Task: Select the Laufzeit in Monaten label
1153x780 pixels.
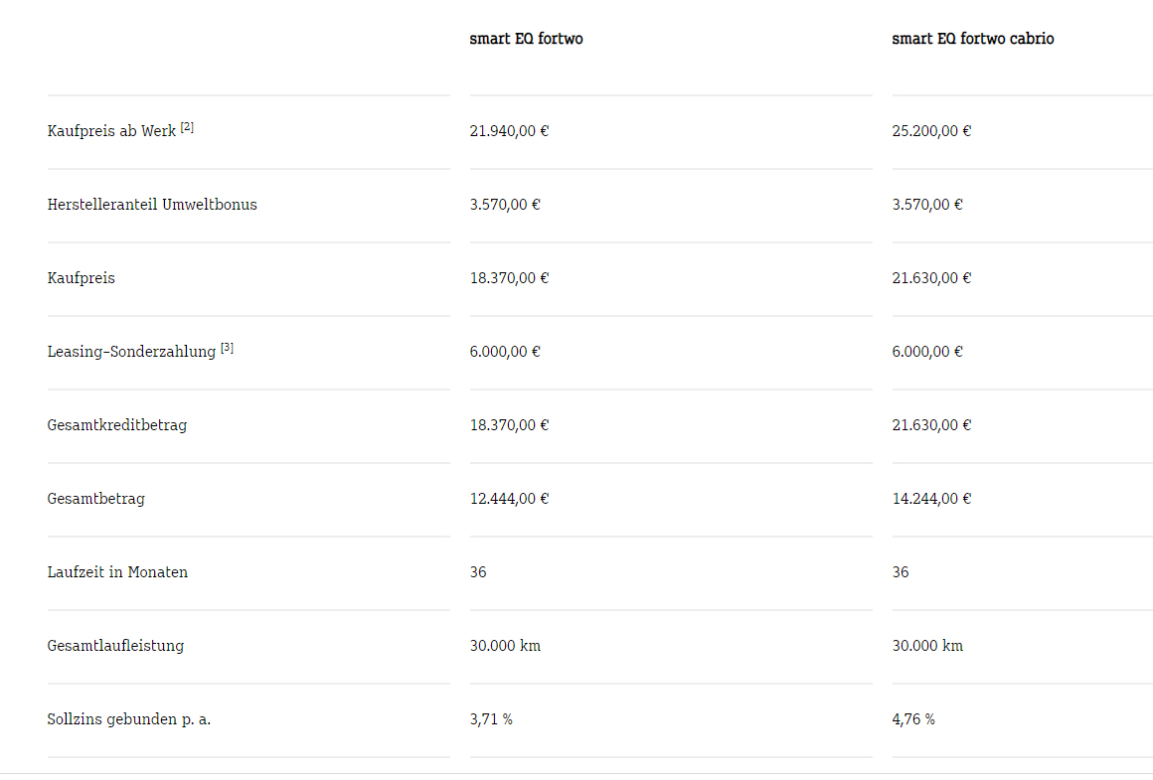Action: [117, 572]
